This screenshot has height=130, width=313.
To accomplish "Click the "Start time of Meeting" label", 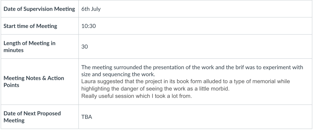I will coord(30,26).
